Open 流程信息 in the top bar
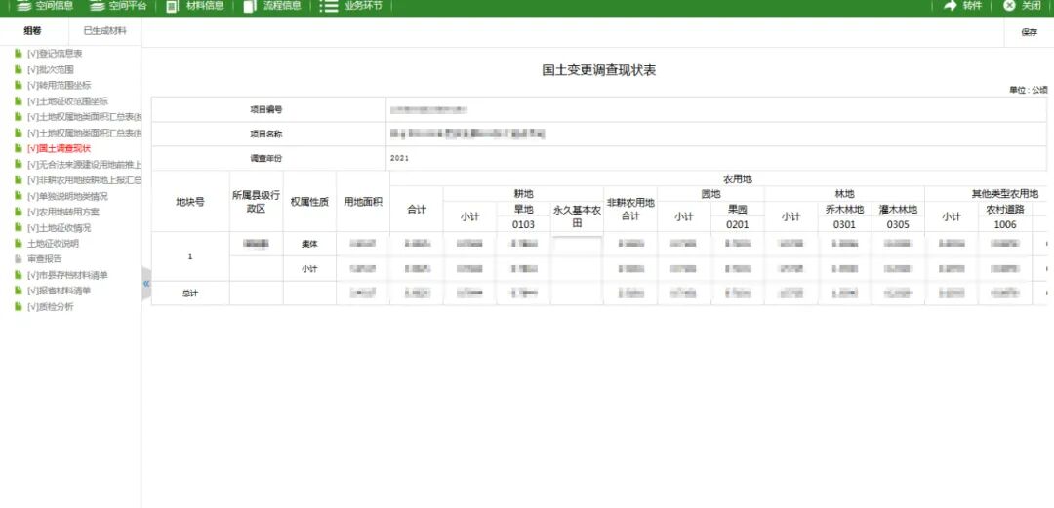 [x=272, y=6]
